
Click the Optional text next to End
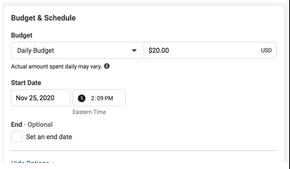point(40,124)
